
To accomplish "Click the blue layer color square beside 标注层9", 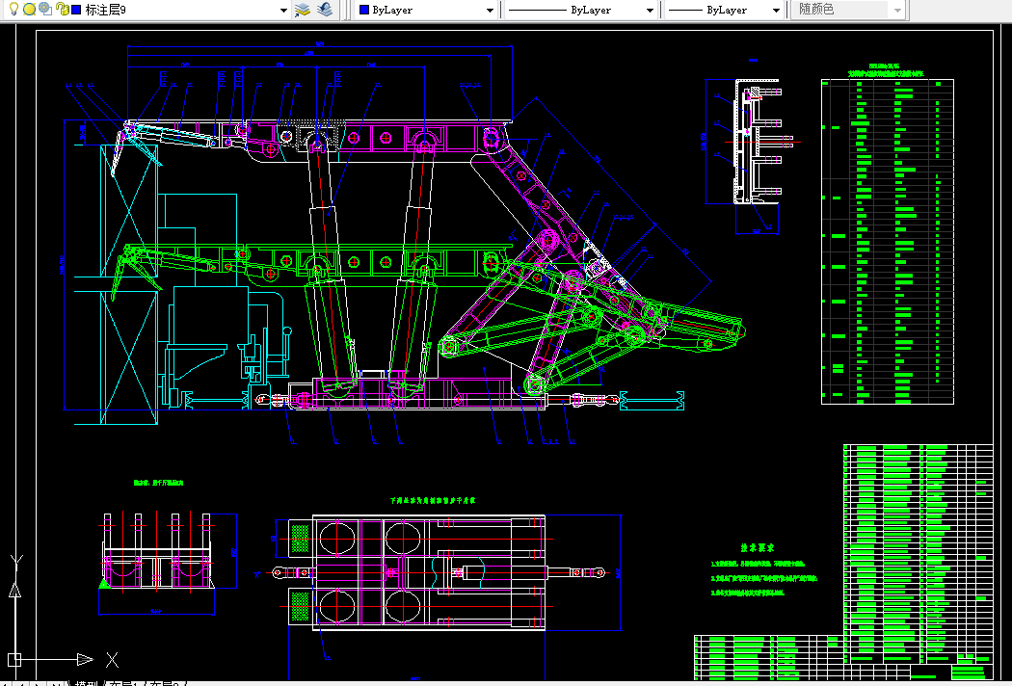I will tap(77, 10).
